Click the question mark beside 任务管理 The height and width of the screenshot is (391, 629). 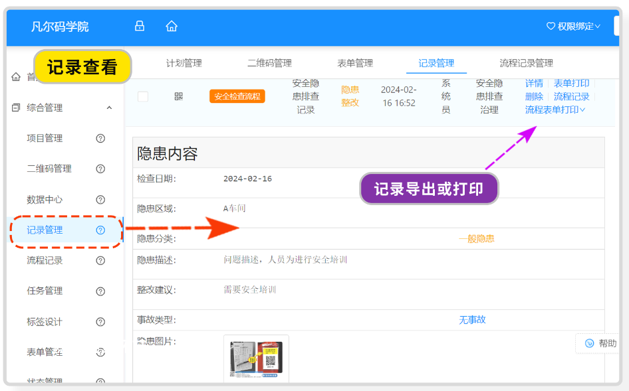(x=100, y=291)
